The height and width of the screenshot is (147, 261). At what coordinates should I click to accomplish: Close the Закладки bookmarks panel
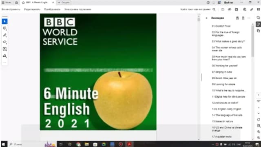(206, 18)
